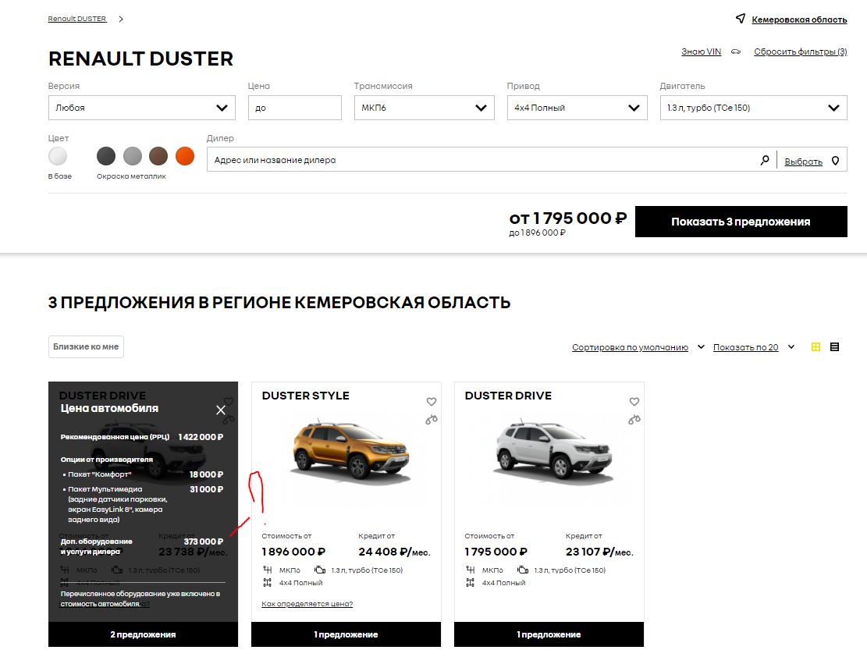Select the light silver metallic color swatch
Screen dimensions: 867x657
[x=133, y=157]
